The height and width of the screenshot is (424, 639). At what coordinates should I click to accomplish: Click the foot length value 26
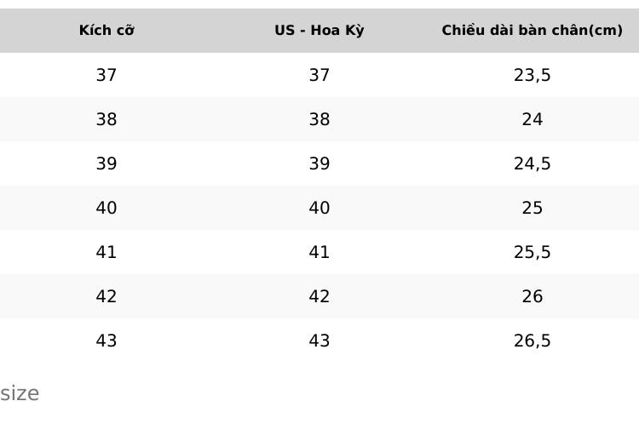532,296
